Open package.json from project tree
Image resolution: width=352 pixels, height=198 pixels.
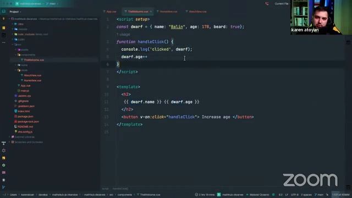[x=24, y=116]
